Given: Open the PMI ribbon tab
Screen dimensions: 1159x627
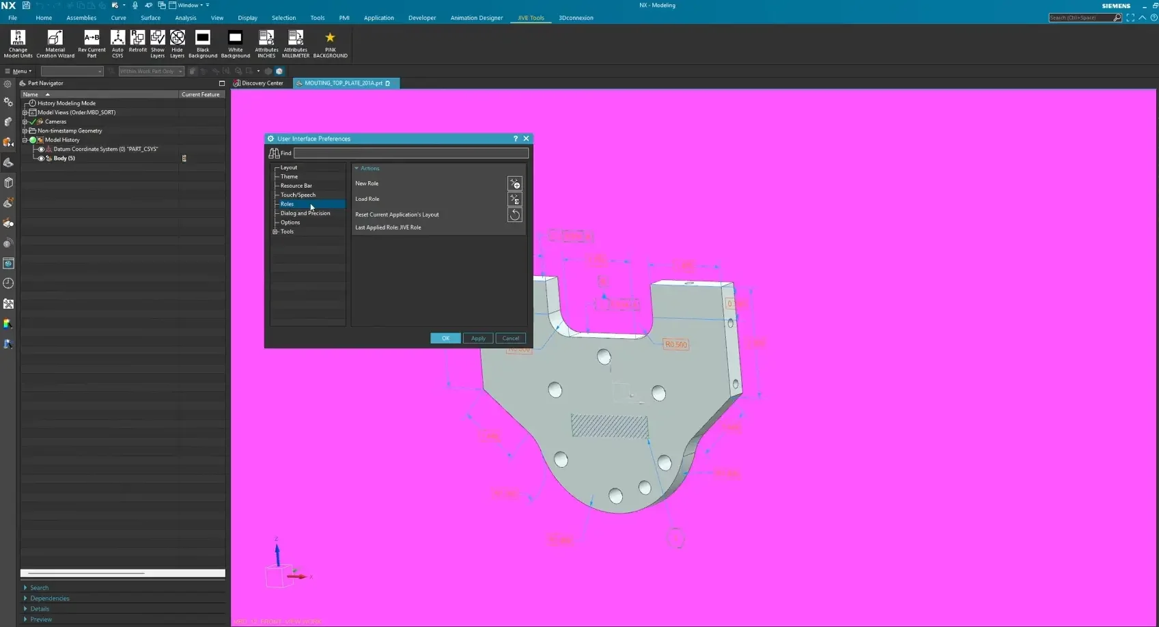Looking at the screenshot, I should click(344, 18).
